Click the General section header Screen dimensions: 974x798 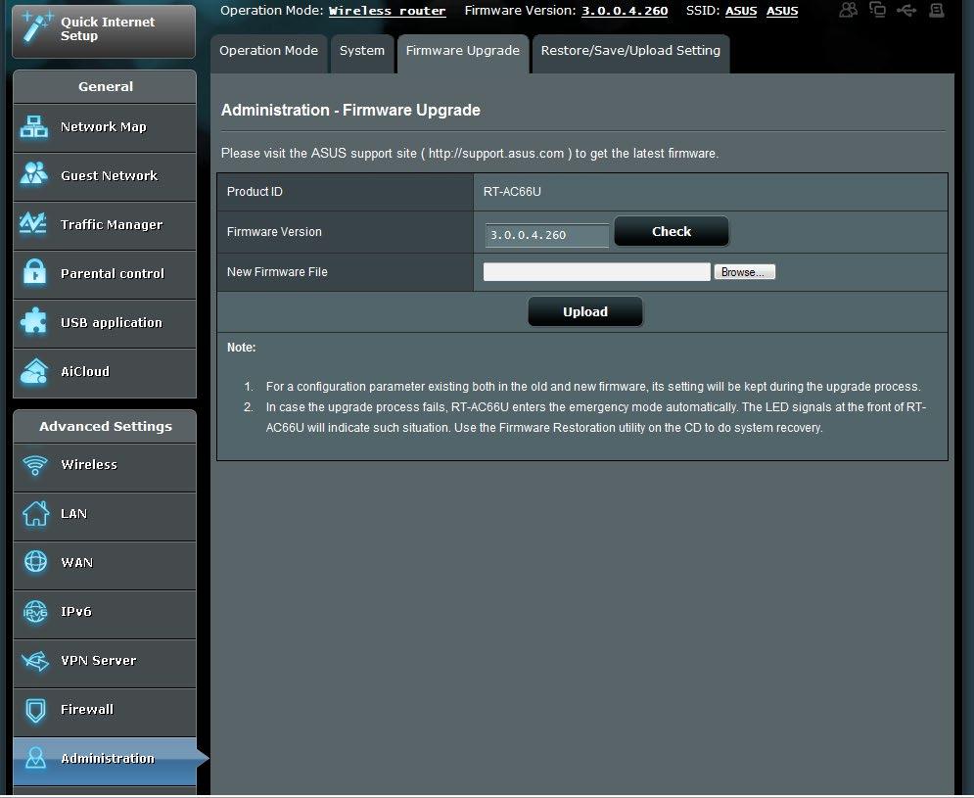(x=105, y=86)
